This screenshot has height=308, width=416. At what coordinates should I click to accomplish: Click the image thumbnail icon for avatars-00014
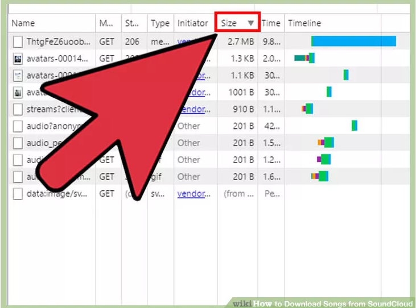pos(18,59)
